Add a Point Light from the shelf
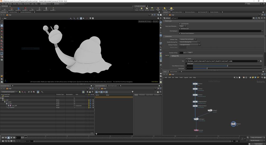 (x=142, y=9)
